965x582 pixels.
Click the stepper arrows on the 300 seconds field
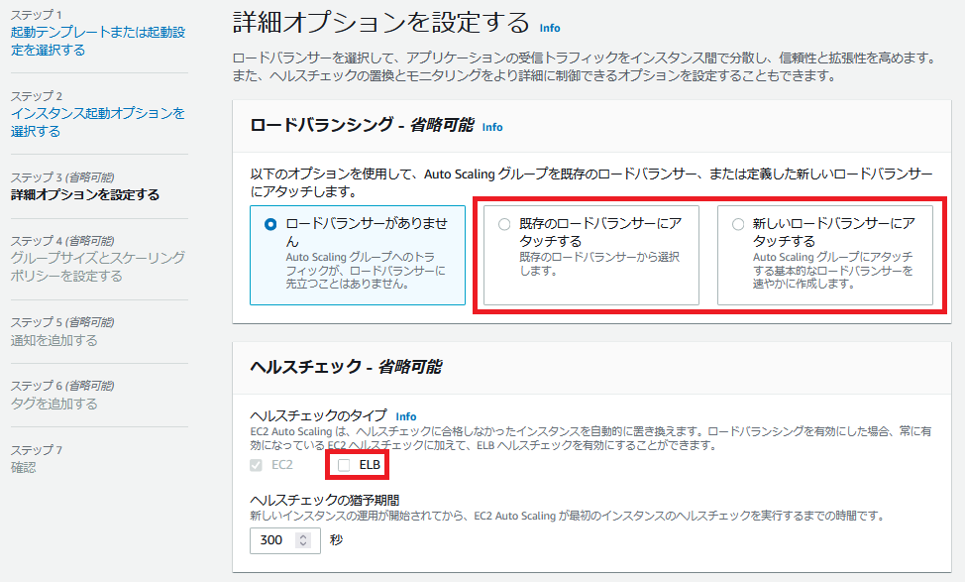pyautogui.click(x=303, y=540)
